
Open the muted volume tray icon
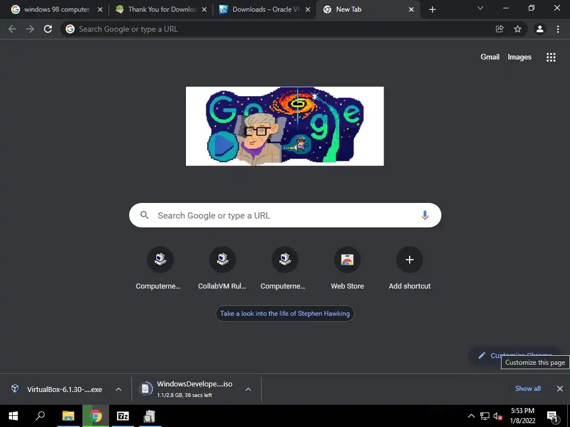pyautogui.click(x=498, y=416)
